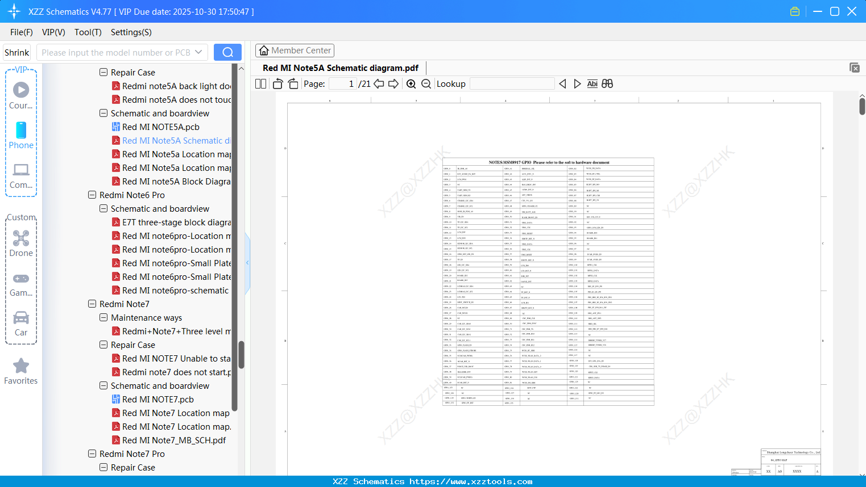The width and height of the screenshot is (866, 487).
Task: Click PDF icon of E7T three-stage block diagram
Action: [x=116, y=222]
